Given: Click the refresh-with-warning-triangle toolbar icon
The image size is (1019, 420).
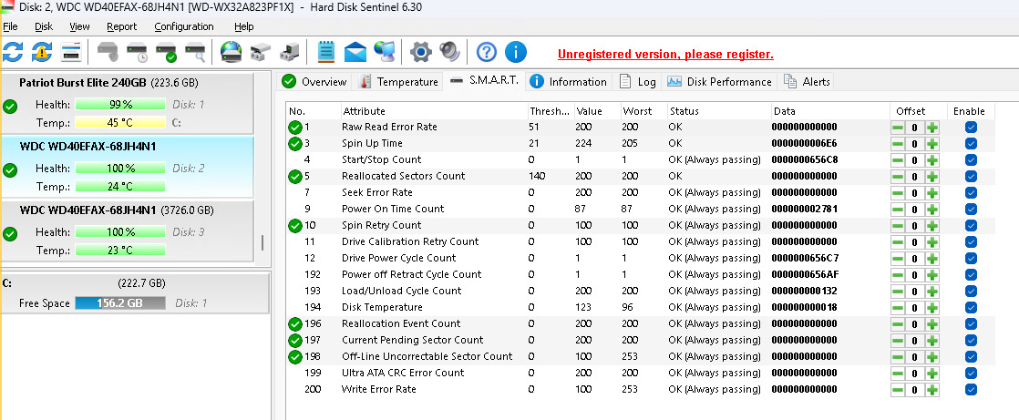Looking at the screenshot, I should 42,52.
